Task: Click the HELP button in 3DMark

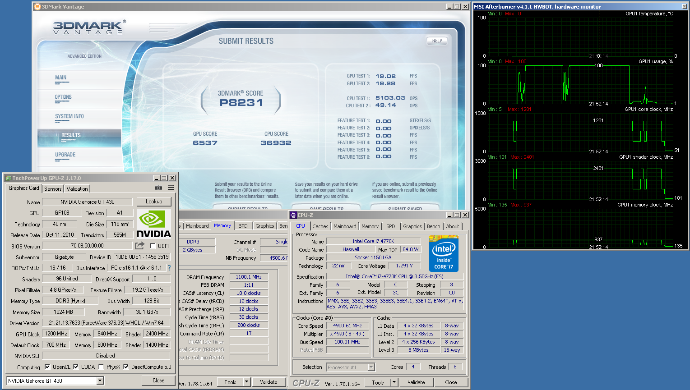Action: click(x=437, y=41)
